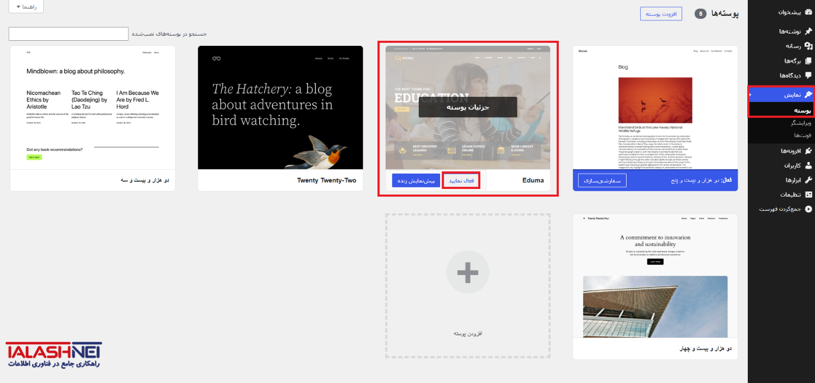The height and width of the screenshot is (383, 815).
Task: Click the افزودن پوسته label in the empty card
Action: (x=468, y=334)
